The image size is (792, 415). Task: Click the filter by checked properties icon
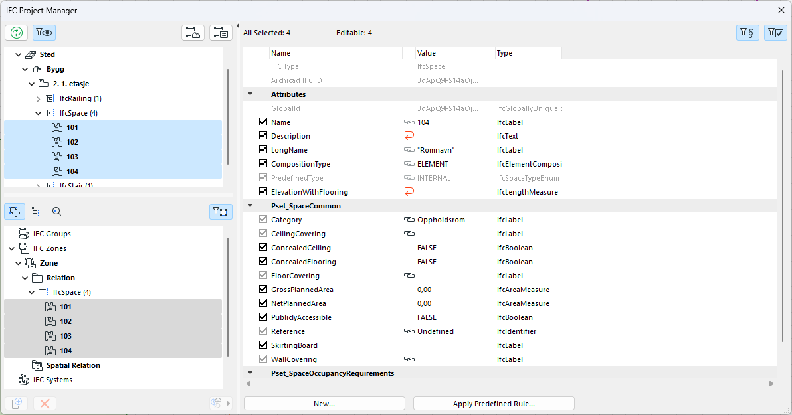tap(775, 33)
